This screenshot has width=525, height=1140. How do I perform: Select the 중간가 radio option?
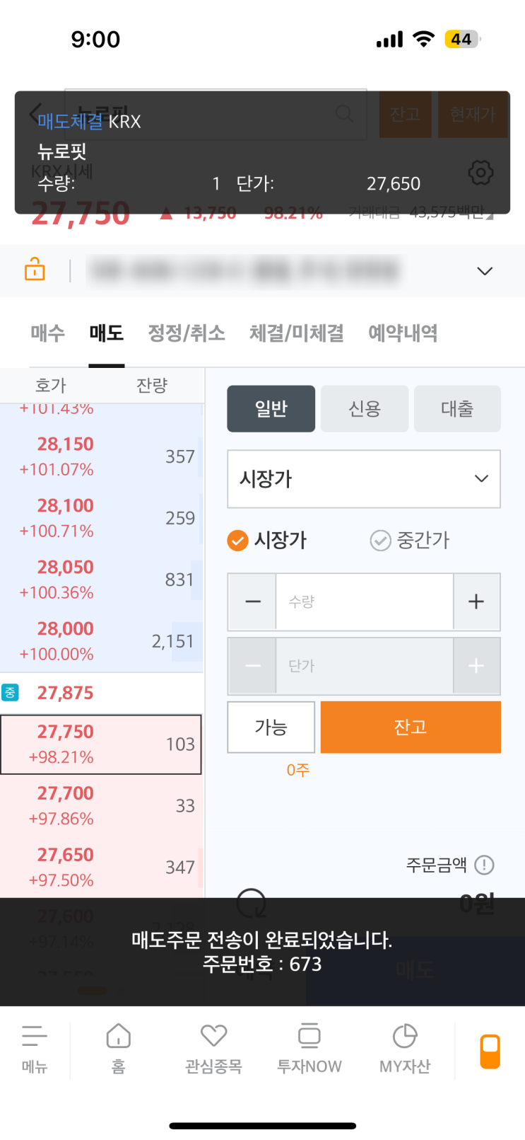380,540
